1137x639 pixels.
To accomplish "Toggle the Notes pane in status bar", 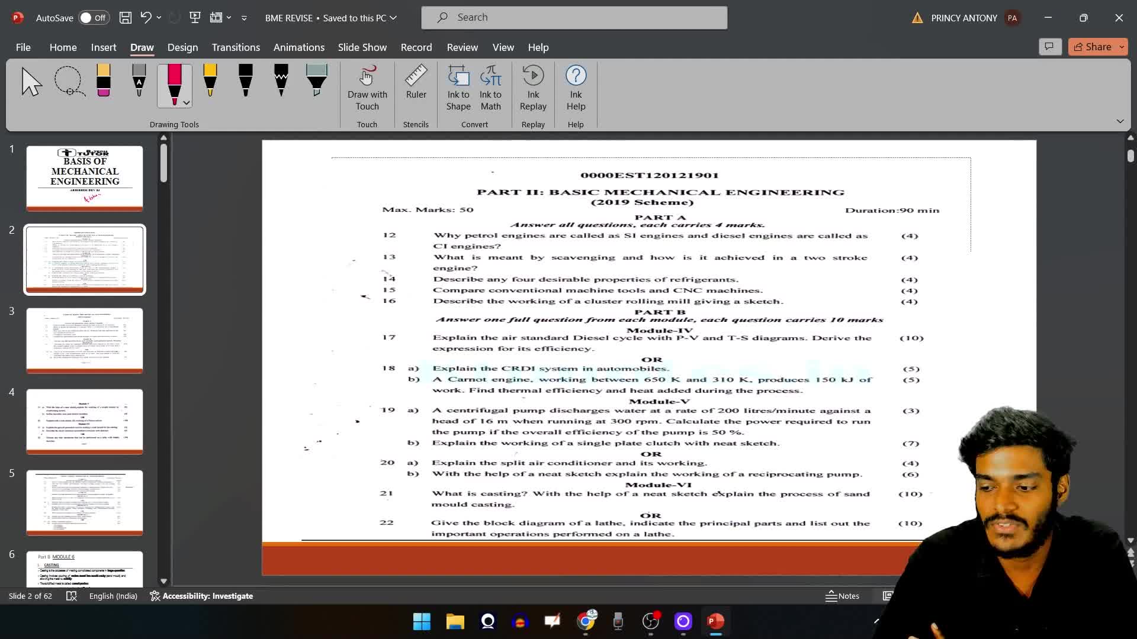I will (x=842, y=596).
